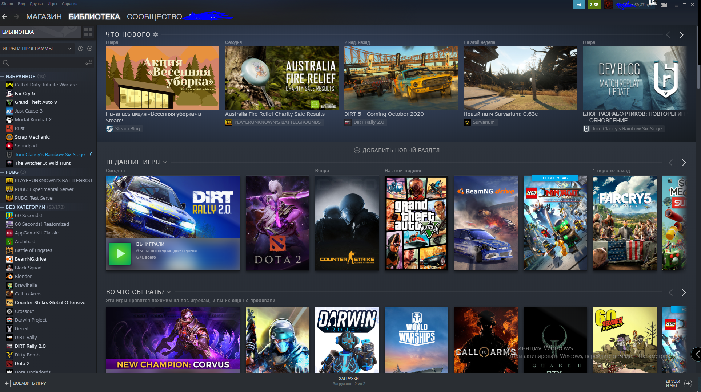Open the Dota 2 recent game cover
Screen dimensions: 701x392
[277, 223]
